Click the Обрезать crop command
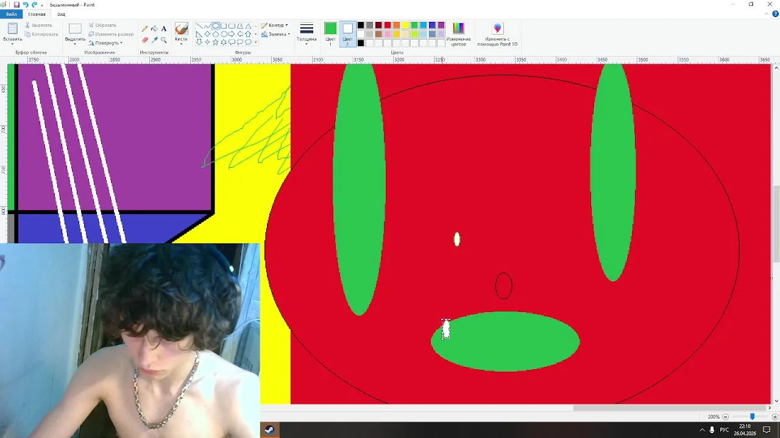Image resolution: width=780 pixels, height=438 pixels. click(102, 26)
